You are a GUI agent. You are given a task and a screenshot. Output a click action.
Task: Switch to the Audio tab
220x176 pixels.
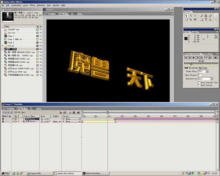pos(195,32)
